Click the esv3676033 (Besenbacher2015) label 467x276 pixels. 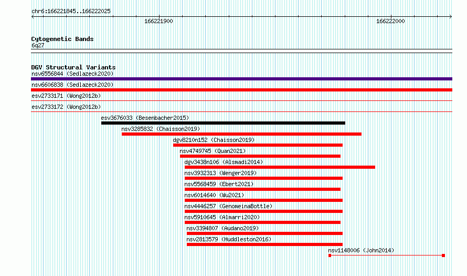tap(145, 118)
